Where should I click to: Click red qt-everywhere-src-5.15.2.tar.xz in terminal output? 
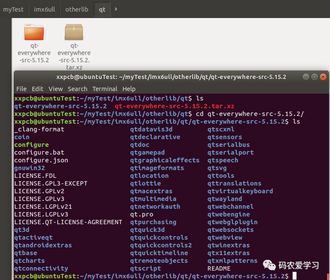[174, 106]
